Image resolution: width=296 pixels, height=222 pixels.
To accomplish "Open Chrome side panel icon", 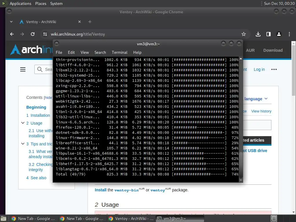I will tap(269, 34).
